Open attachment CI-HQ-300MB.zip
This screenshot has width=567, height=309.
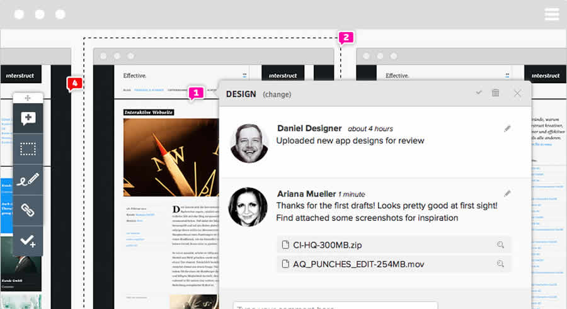pos(323,245)
